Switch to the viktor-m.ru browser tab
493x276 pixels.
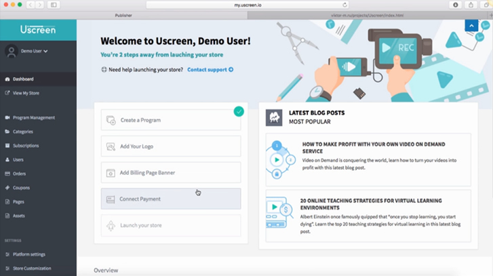click(368, 15)
